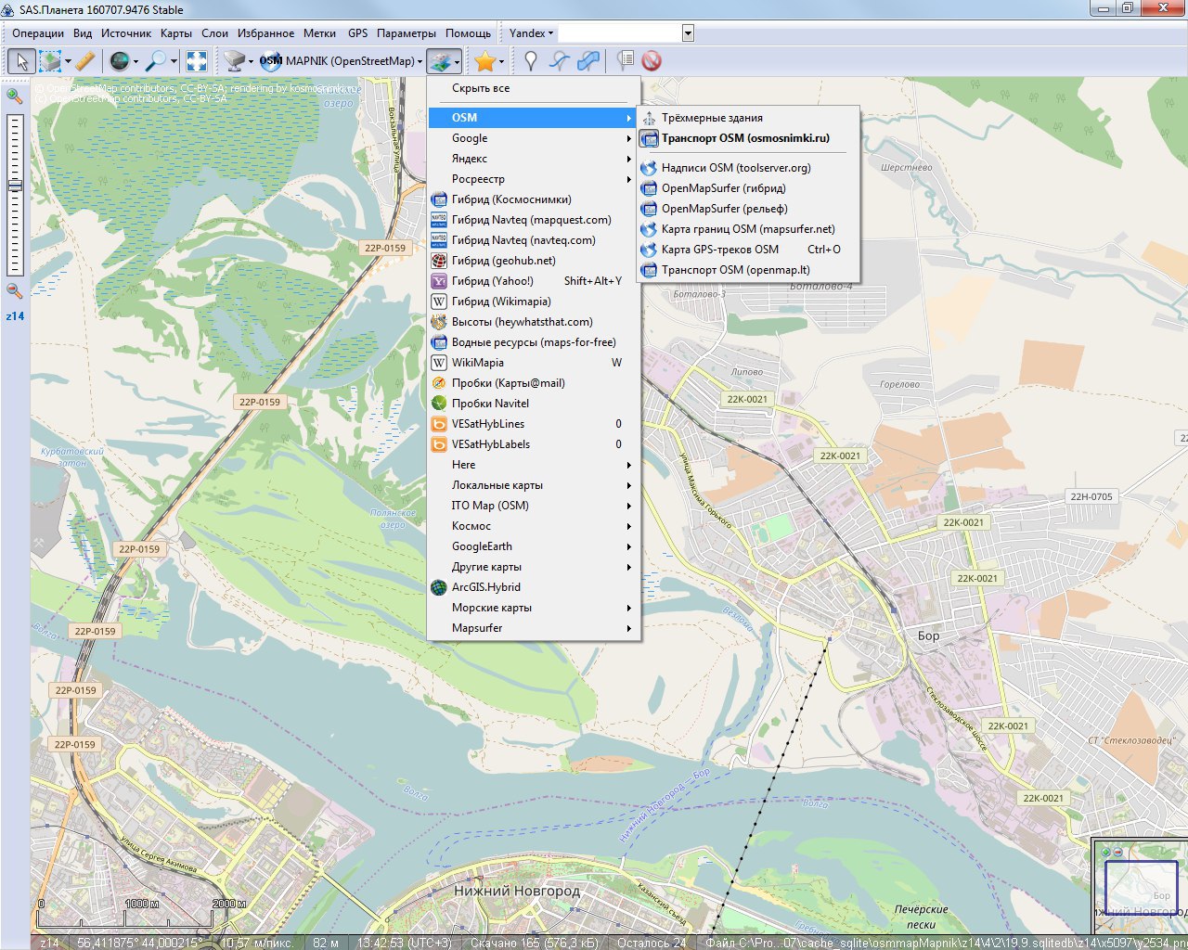
Task: Toggle OpenMapSurfer (гибрид) layer
Action: (748, 188)
